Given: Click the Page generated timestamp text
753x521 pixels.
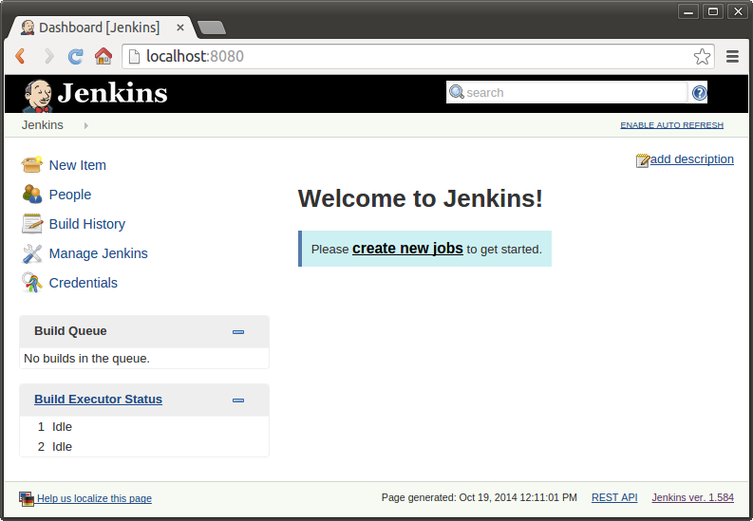Looking at the screenshot, I should coord(480,497).
